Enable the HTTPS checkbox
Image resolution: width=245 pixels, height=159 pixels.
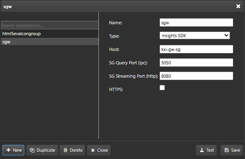point(162,87)
